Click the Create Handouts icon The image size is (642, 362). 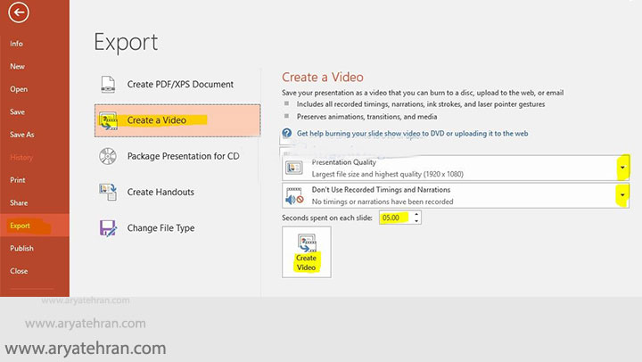click(x=108, y=192)
